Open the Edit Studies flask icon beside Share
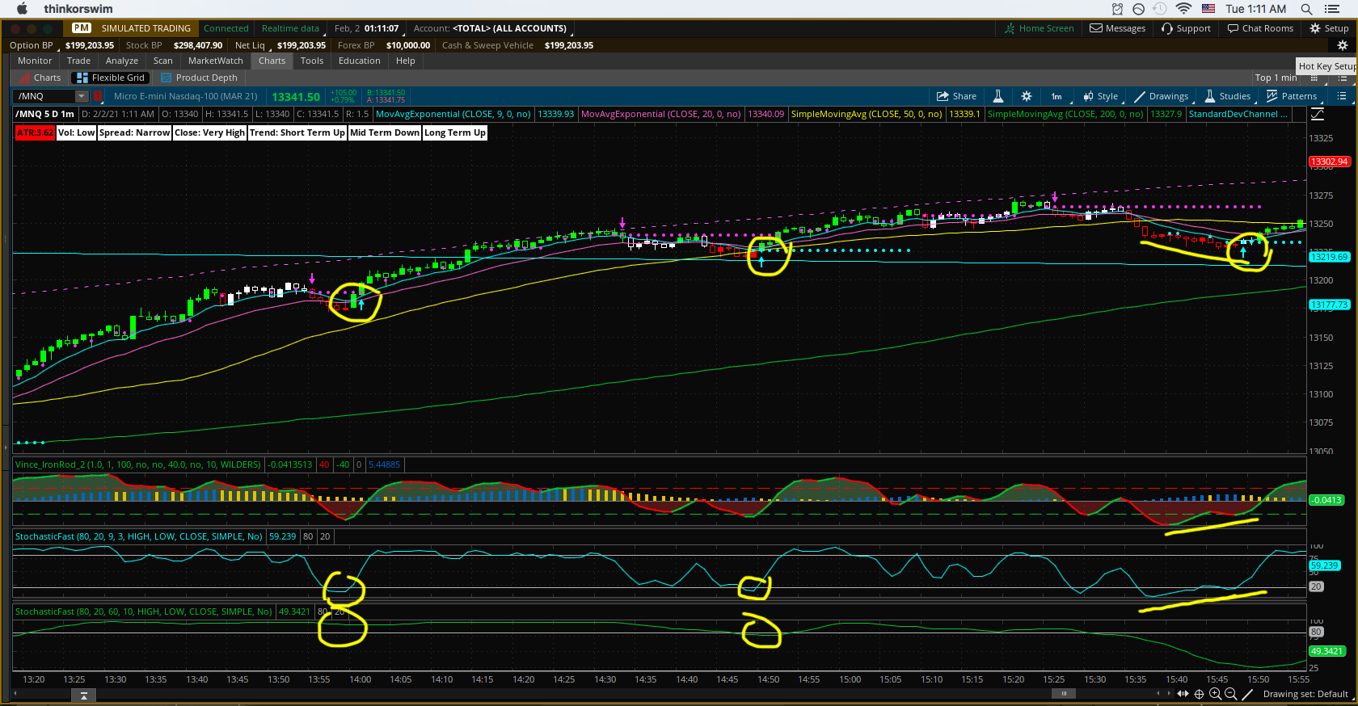Image resolution: width=1358 pixels, height=706 pixels. [998, 96]
